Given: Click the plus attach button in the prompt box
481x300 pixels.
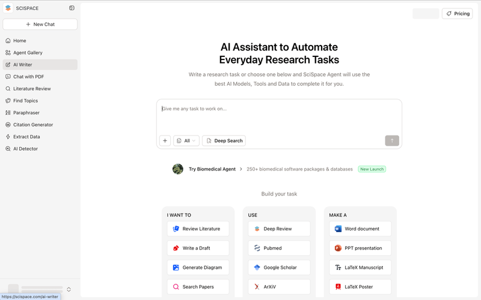Looking at the screenshot, I should tap(165, 140).
